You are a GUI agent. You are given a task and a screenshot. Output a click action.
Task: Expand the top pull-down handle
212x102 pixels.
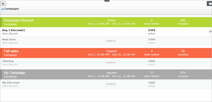coord(107,1)
